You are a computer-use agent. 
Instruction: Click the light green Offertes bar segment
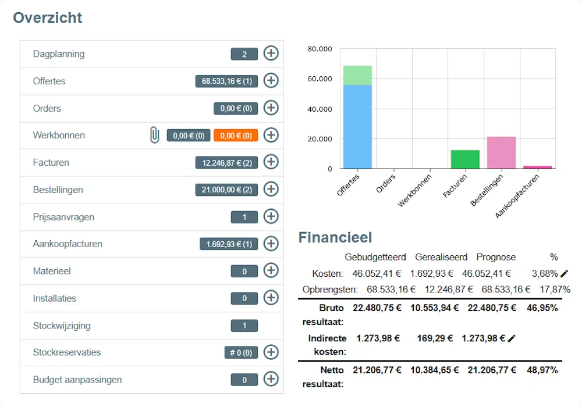[357, 76]
